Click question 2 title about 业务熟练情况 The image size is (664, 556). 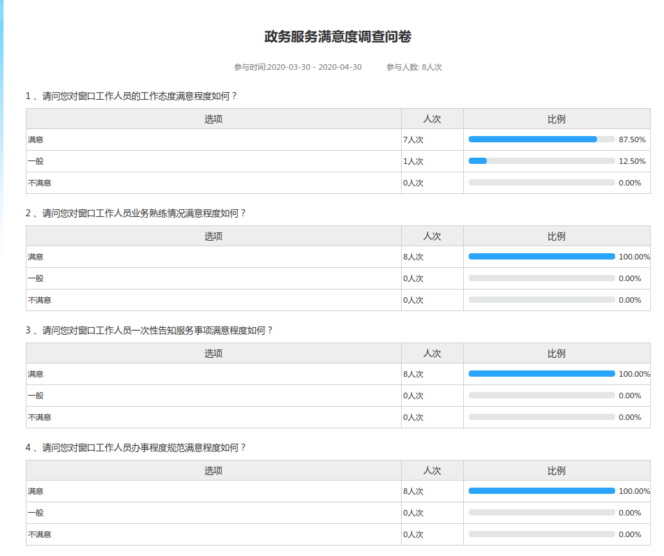click(136, 213)
